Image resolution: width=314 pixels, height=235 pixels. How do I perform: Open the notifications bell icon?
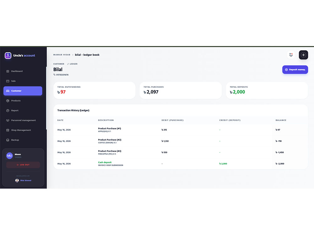tap(291, 55)
